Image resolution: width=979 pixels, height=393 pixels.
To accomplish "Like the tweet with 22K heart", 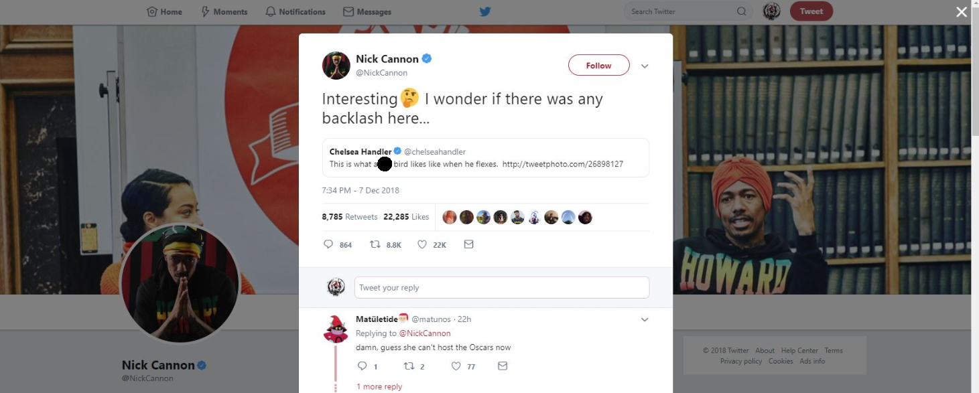I will tap(422, 244).
